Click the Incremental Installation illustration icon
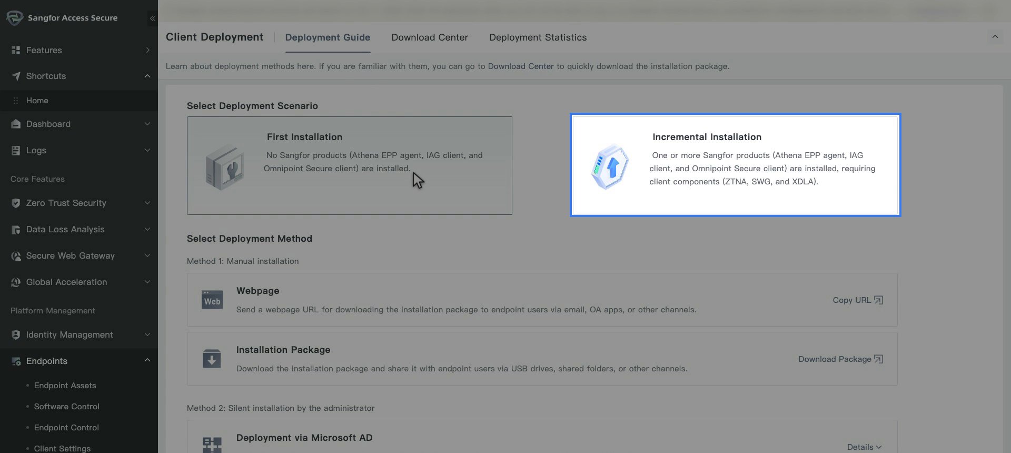The image size is (1011, 453). coord(610,166)
